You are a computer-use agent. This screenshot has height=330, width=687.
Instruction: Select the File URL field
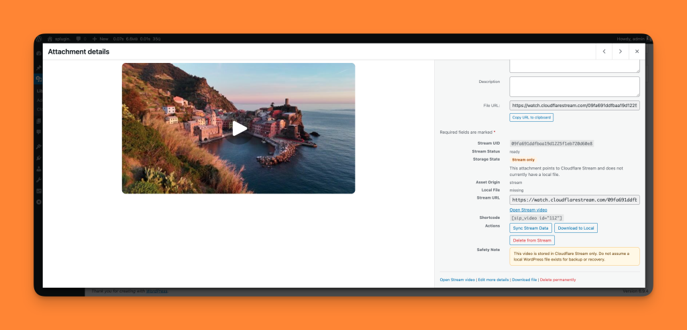click(574, 106)
